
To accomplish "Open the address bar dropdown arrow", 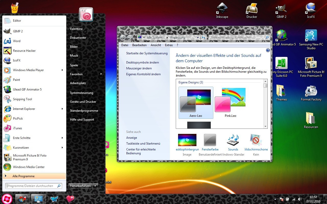I will pos(198,37).
